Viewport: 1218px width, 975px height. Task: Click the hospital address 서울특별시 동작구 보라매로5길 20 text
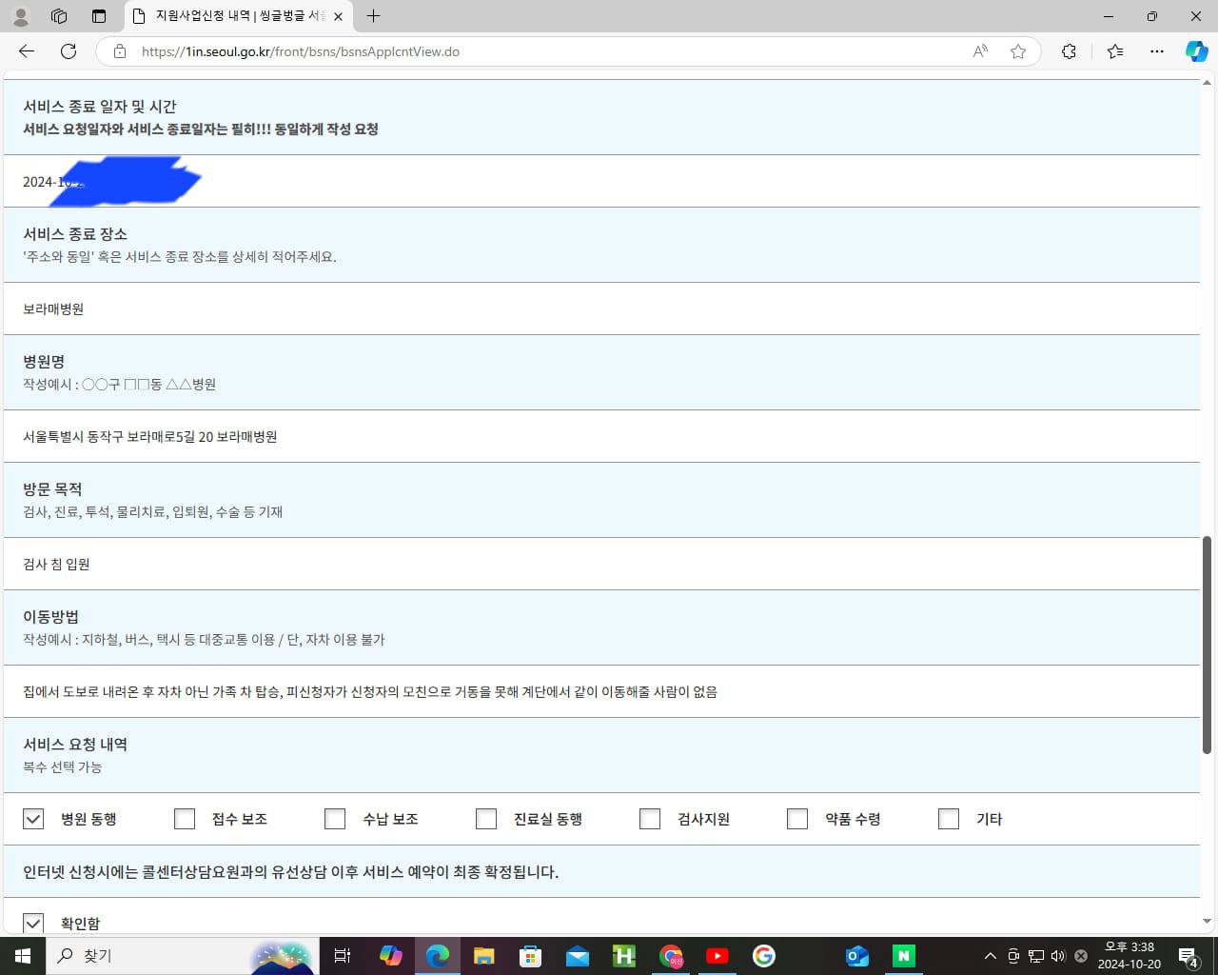pyautogui.click(x=150, y=437)
